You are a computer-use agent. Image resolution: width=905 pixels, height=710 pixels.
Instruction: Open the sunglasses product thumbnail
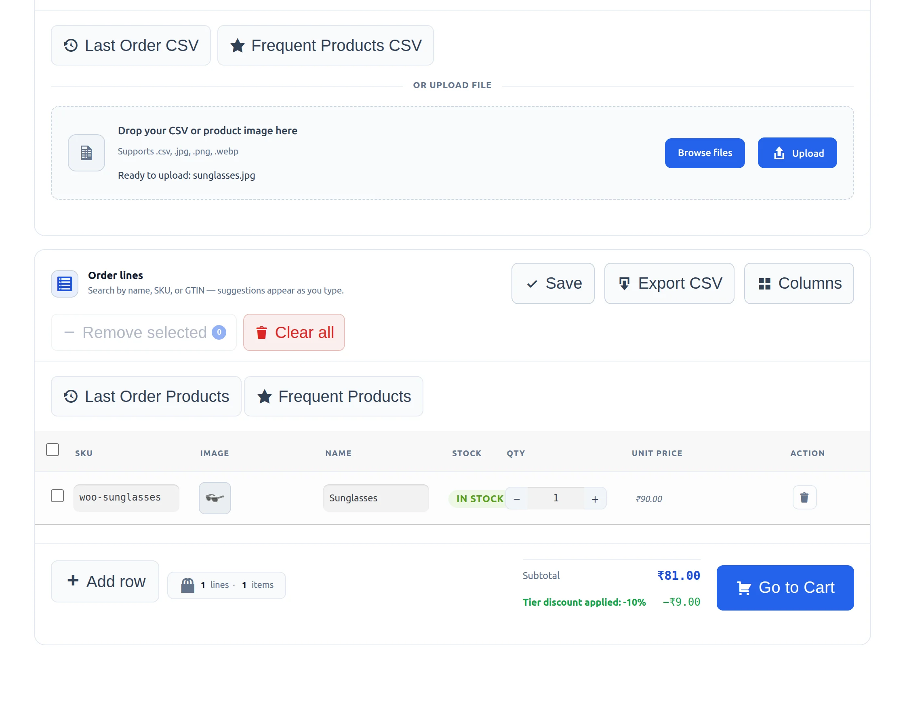point(215,498)
